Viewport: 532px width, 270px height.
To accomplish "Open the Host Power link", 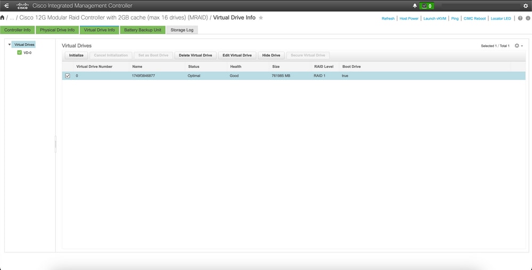I will click(409, 19).
